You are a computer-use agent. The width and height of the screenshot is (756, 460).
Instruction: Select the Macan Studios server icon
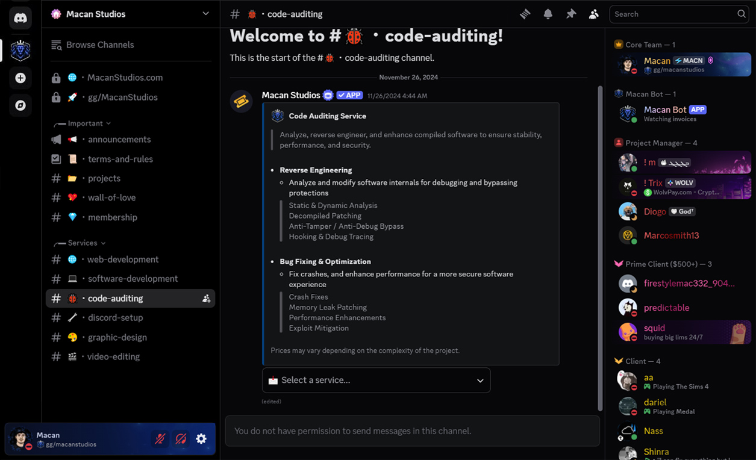click(20, 51)
